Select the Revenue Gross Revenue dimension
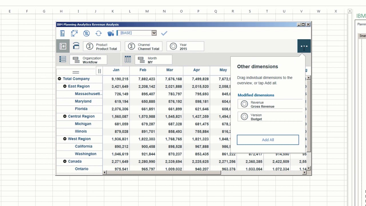 click(270, 104)
